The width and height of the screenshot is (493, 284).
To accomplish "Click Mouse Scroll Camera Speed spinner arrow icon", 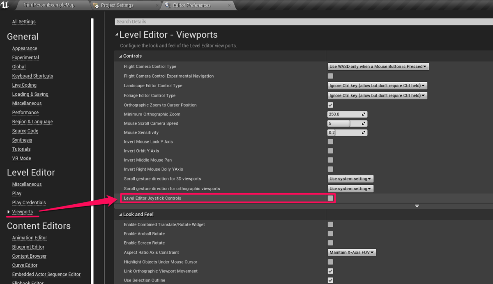I will point(364,123).
